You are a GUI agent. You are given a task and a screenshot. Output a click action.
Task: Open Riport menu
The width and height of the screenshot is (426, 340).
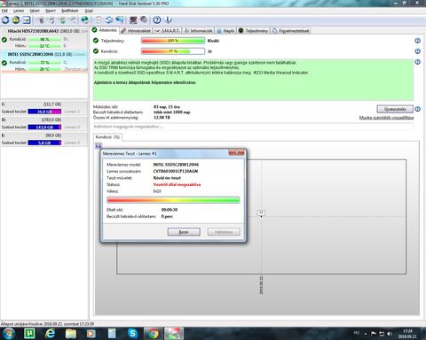[x=51, y=11]
